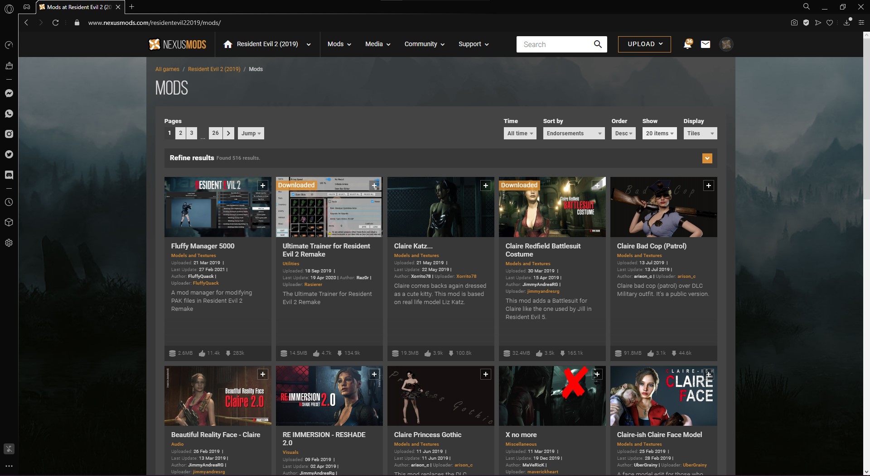This screenshot has width=870, height=476.
Task: Open Twitter in the Opera sidebar
Action: coord(9,154)
